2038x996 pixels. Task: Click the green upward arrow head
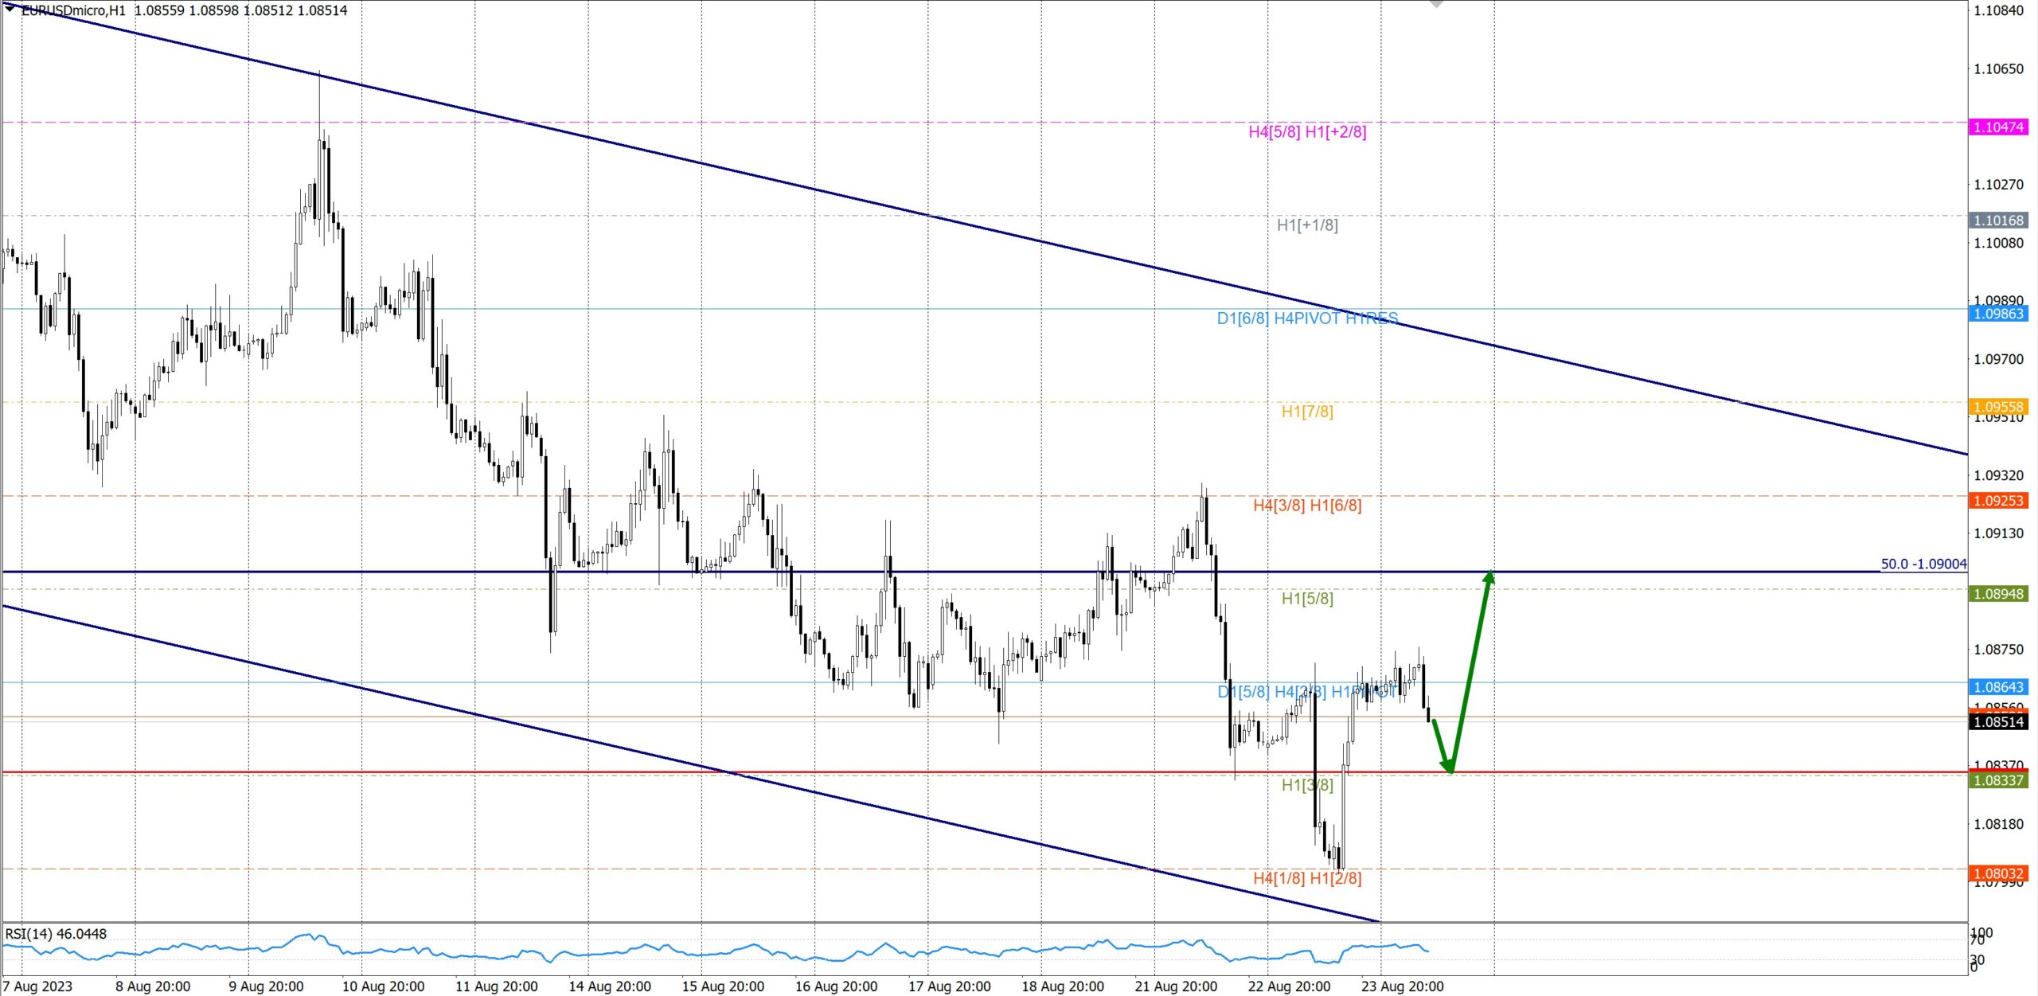click(x=1489, y=576)
